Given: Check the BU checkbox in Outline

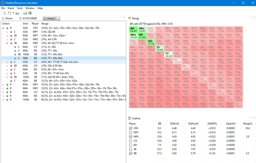Looking at the screenshot, I should 131,145.
